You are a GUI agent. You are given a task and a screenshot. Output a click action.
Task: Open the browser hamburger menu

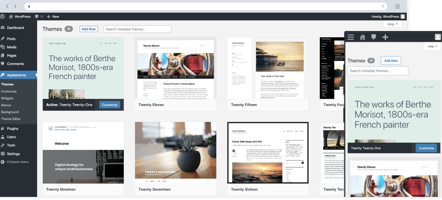coord(397,6)
